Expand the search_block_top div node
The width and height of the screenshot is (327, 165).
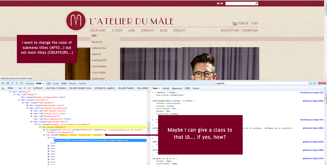(x=31, y=113)
